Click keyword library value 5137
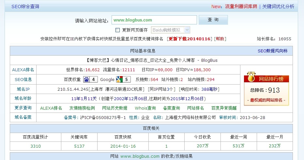Viewport: 304px width, 160px height. coord(79,146)
